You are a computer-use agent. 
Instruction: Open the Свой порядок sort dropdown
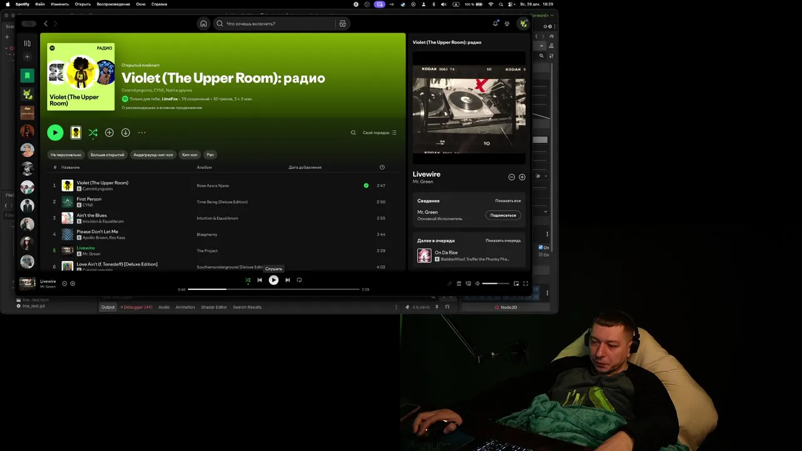click(380, 133)
